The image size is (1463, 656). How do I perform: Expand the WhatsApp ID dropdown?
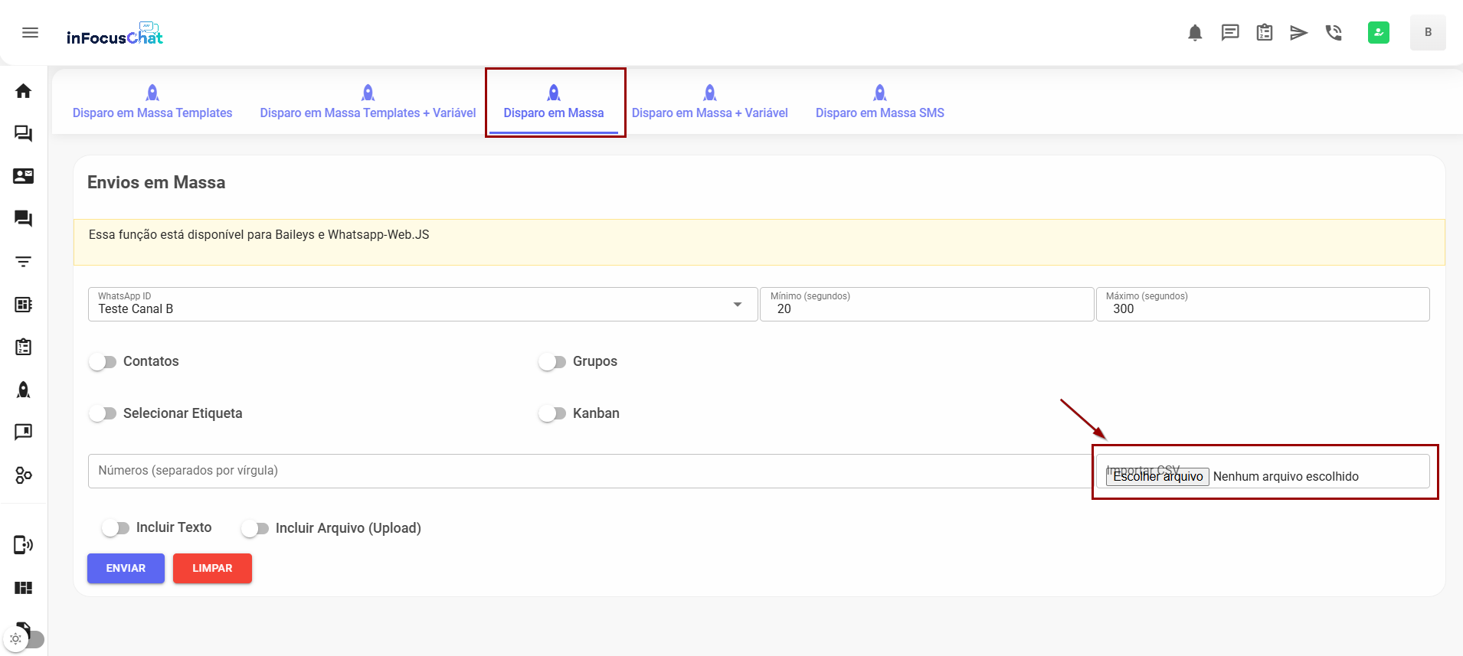pos(737,305)
